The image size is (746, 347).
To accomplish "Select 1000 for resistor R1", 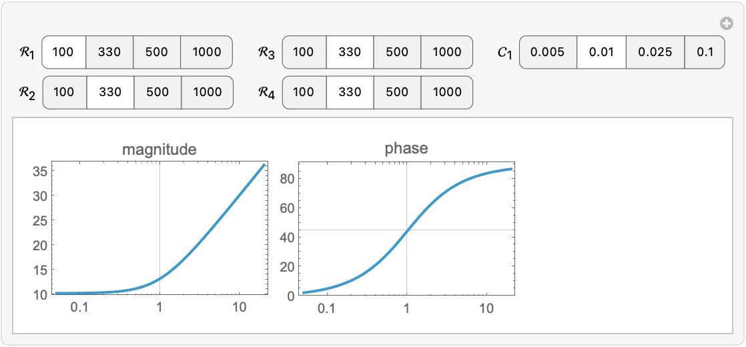I will pyautogui.click(x=206, y=52).
